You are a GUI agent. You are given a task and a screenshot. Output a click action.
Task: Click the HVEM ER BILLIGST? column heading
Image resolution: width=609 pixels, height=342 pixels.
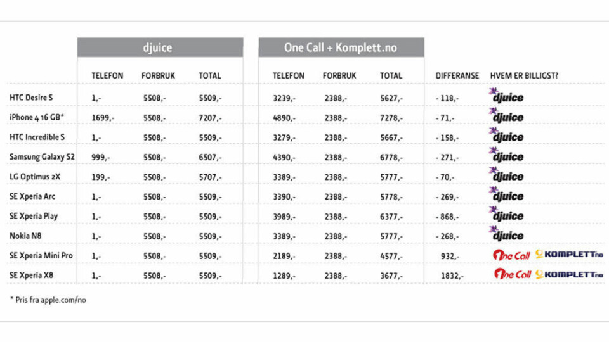(524, 75)
